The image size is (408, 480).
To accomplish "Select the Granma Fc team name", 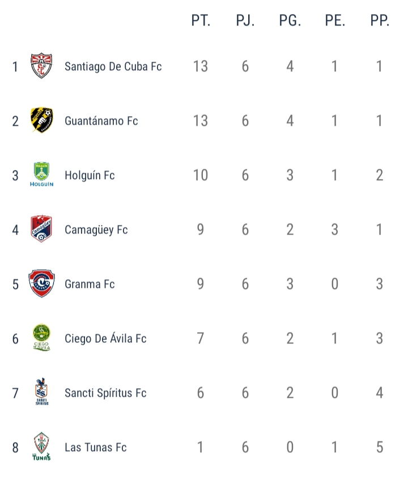I will [x=90, y=284].
